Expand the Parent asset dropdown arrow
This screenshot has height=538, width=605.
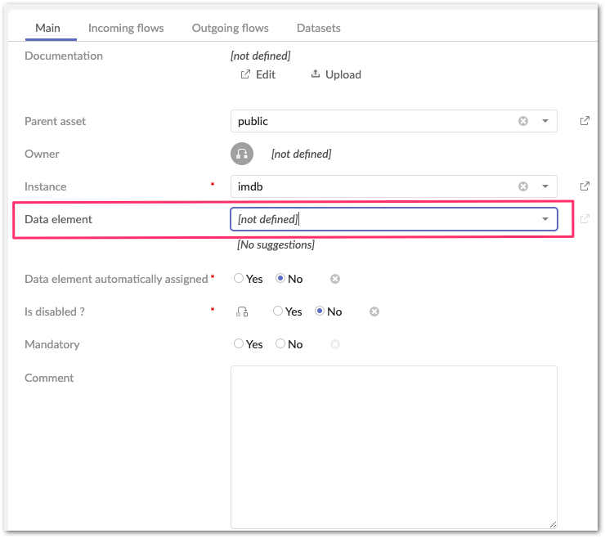pos(545,121)
